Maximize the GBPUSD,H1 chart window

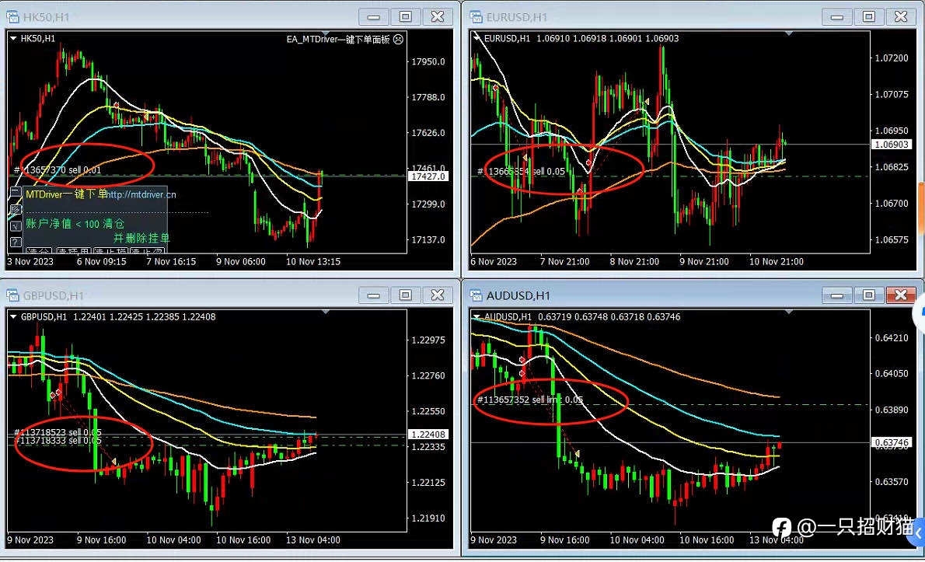[x=405, y=295]
